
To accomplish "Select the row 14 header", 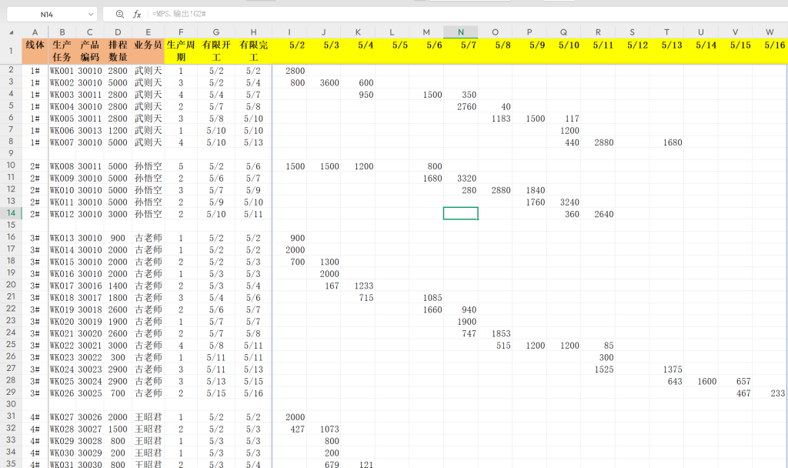I will pos(11,213).
